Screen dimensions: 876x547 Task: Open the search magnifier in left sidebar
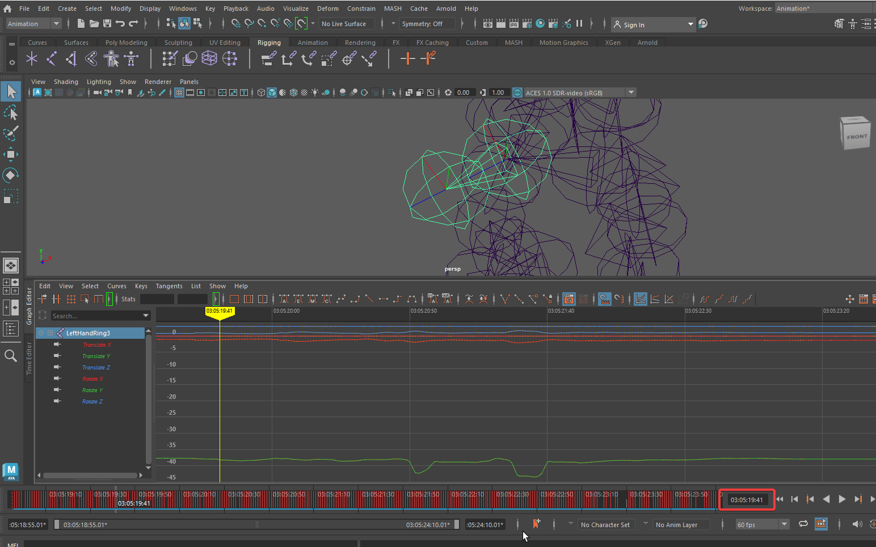[11, 356]
